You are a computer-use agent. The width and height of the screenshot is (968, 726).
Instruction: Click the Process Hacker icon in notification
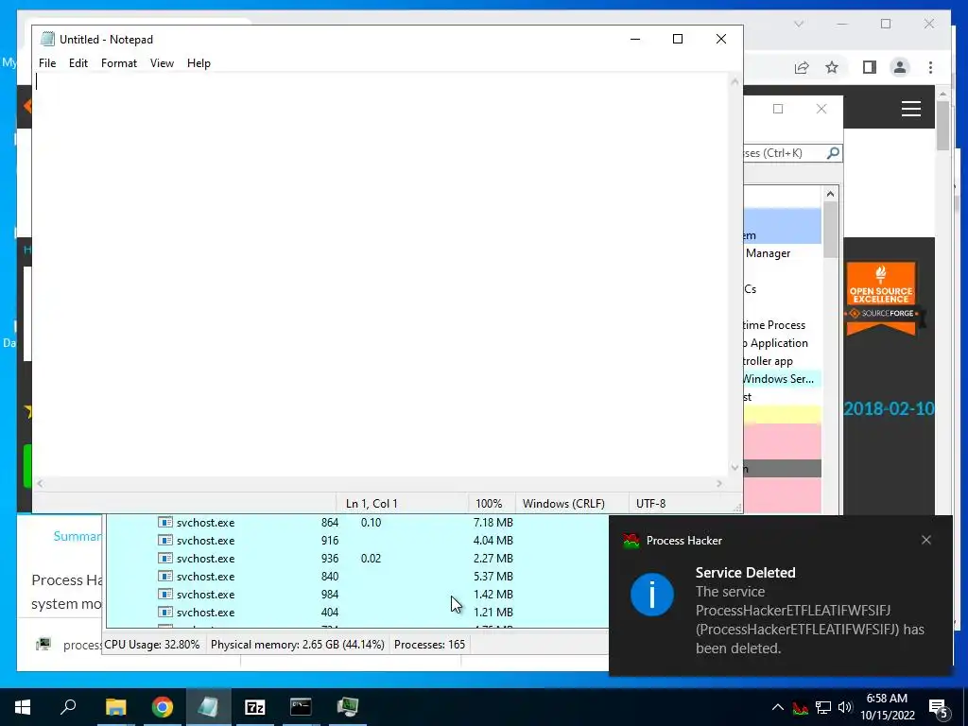(x=631, y=541)
